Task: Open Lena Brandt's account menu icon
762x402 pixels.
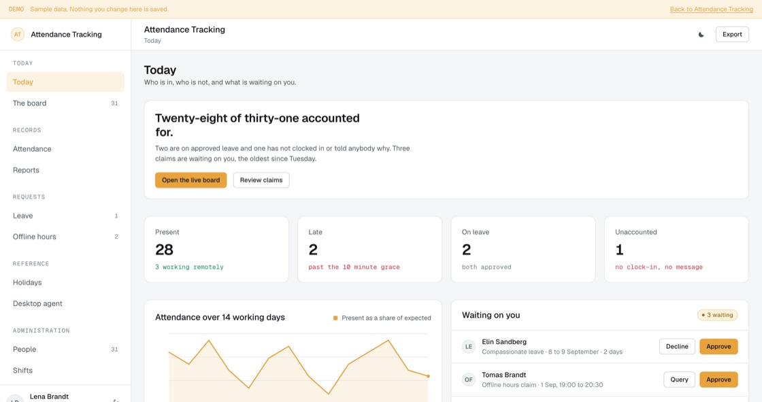Action: point(116,400)
